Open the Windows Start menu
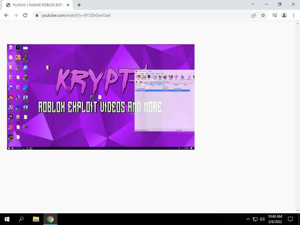The width and height of the screenshot is (300, 225). pos(7,219)
